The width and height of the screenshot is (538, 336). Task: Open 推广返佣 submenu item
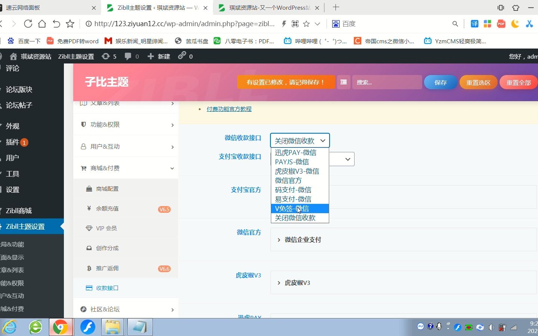point(126,268)
